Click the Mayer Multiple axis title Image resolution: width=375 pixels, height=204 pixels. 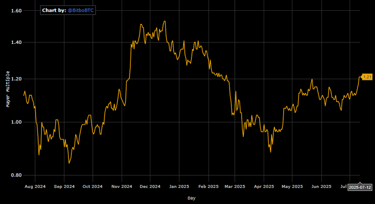coord(8,89)
